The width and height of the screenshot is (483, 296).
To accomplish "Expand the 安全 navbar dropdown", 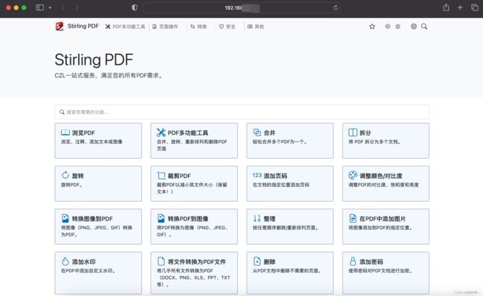I will point(227,27).
